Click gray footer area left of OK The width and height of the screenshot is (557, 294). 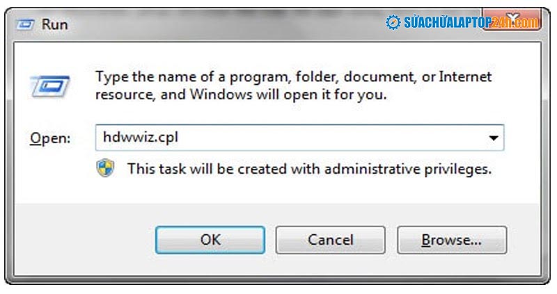click(84, 240)
